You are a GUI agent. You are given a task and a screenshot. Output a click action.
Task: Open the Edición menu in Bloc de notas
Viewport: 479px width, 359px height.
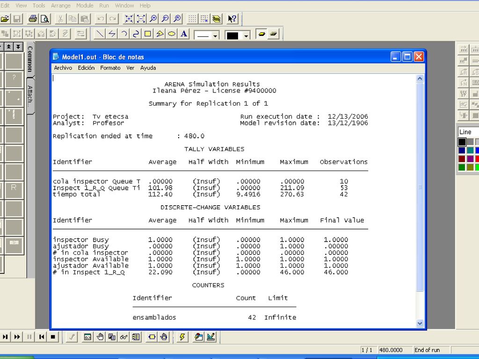[x=86, y=68]
